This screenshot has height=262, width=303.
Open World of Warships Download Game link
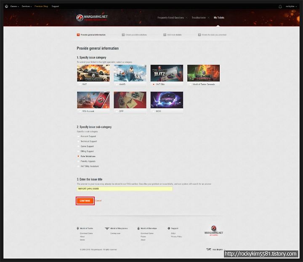coord(147,233)
